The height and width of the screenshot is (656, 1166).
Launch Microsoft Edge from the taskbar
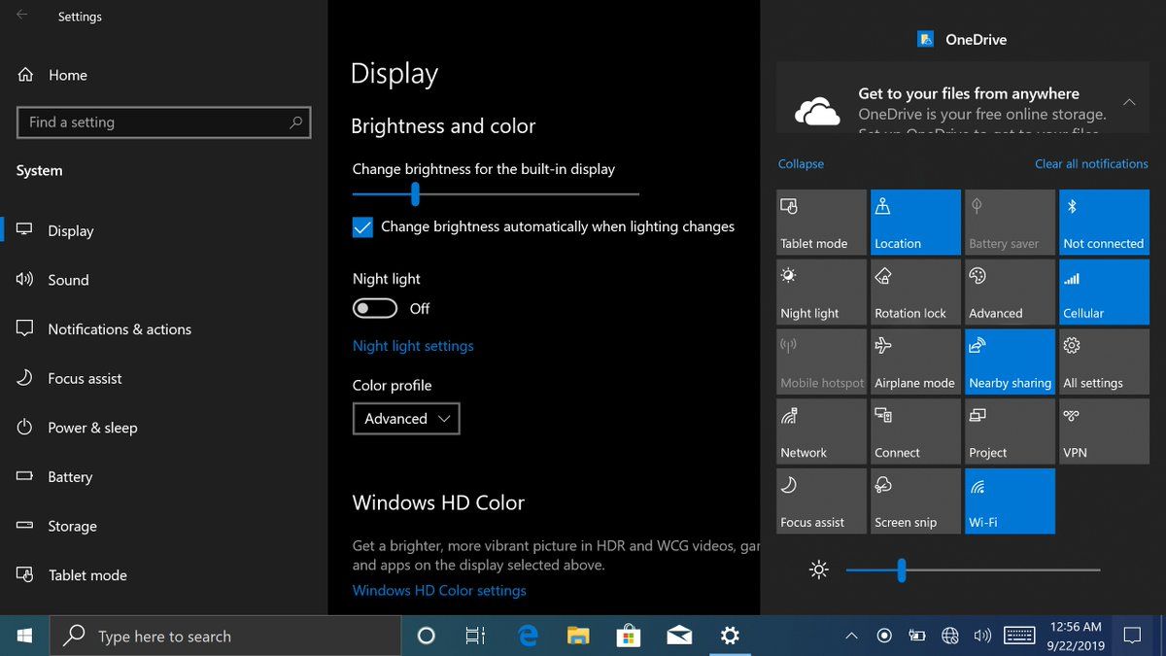point(528,636)
